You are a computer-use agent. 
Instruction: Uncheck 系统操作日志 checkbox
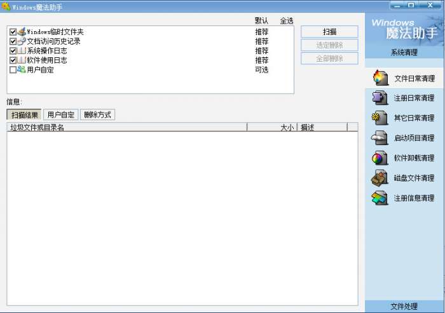pos(13,51)
